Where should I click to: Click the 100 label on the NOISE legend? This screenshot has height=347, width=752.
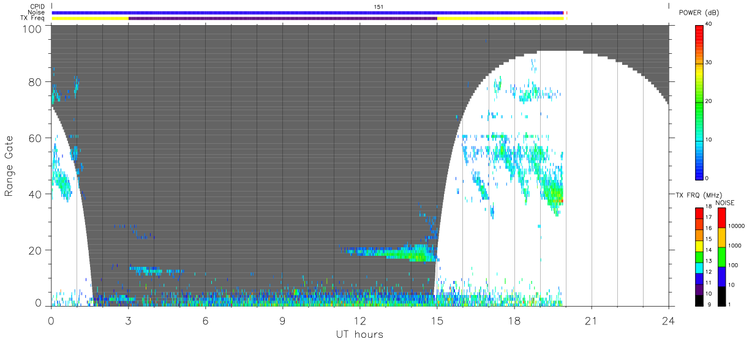(x=734, y=265)
